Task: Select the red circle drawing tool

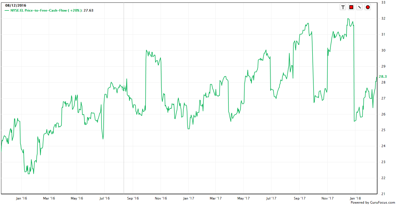Action: click(368, 7)
